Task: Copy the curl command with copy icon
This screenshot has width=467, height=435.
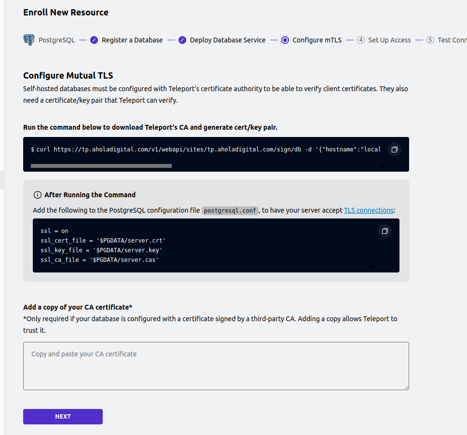Action: 394,150
